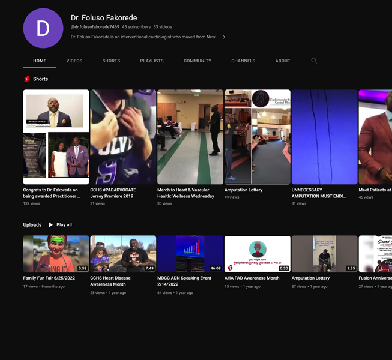Click the 'CCHS Heart Disease Awareness Month' title

click(110, 281)
